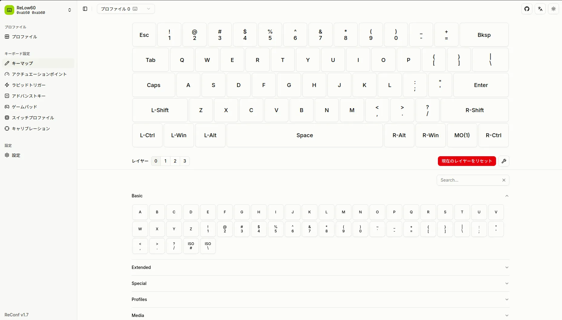Select the Space key on keyboard
This screenshot has width=562, height=320.
tap(305, 135)
